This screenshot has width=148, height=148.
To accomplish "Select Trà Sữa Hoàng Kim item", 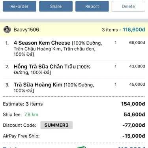I will tap(38, 85).
